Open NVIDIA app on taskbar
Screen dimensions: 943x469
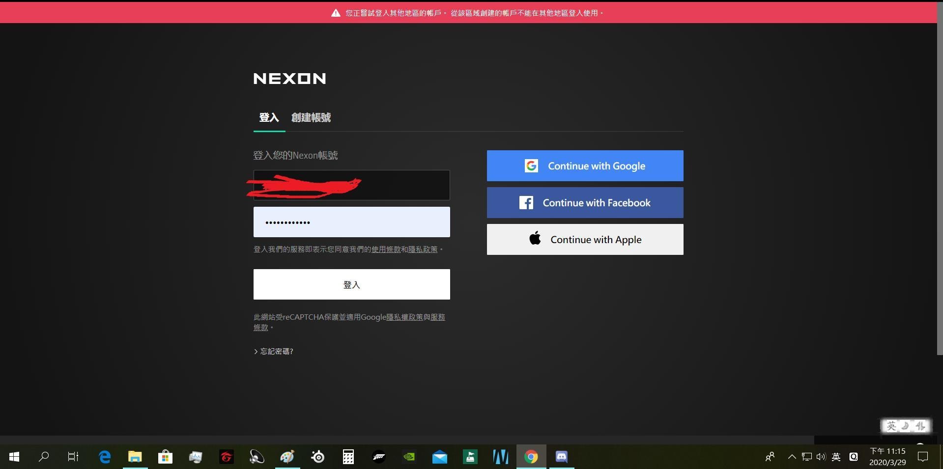[x=409, y=457]
